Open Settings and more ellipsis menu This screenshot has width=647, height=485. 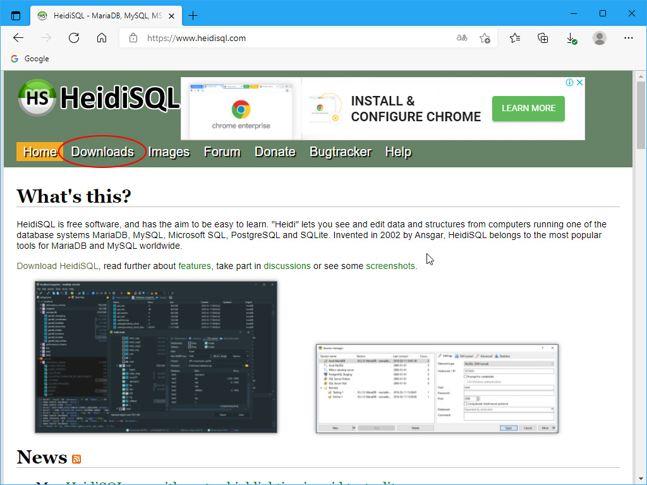click(x=629, y=38)
